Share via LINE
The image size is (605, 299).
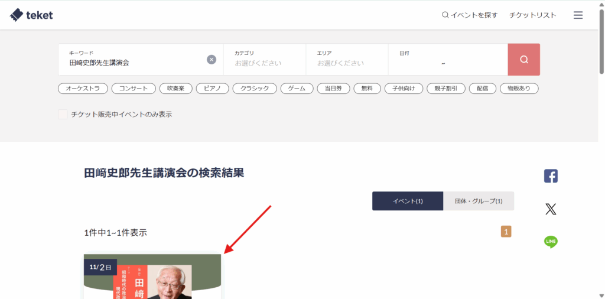[x=551, y=242]
